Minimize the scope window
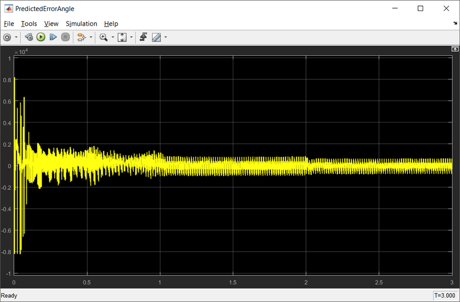This screenshot has height=302, width=460. click(x=395, y=8)
